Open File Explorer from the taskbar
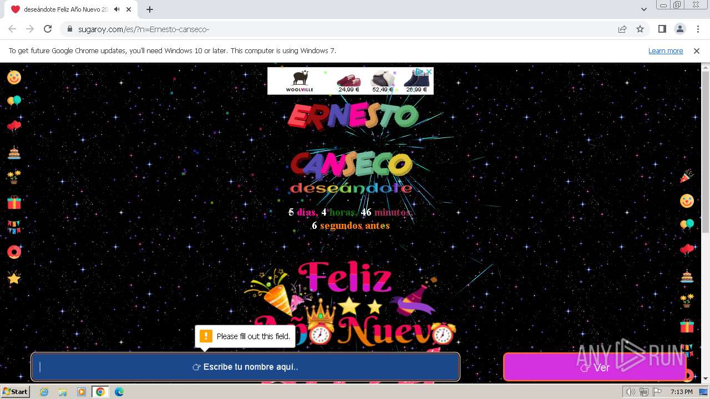The width and height of the screenshot is (710, 399). click(63, 392)
